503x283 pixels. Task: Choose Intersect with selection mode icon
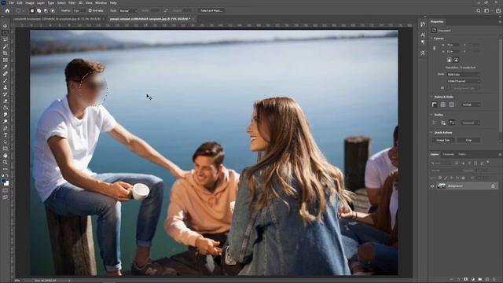tap(53, 10)
